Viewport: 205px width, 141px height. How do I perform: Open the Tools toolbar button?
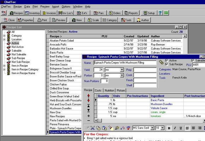(x=126, y=20)
